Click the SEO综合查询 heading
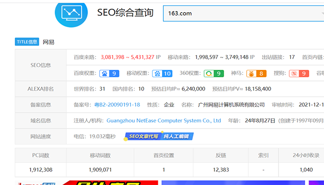 tap(125, 12)
